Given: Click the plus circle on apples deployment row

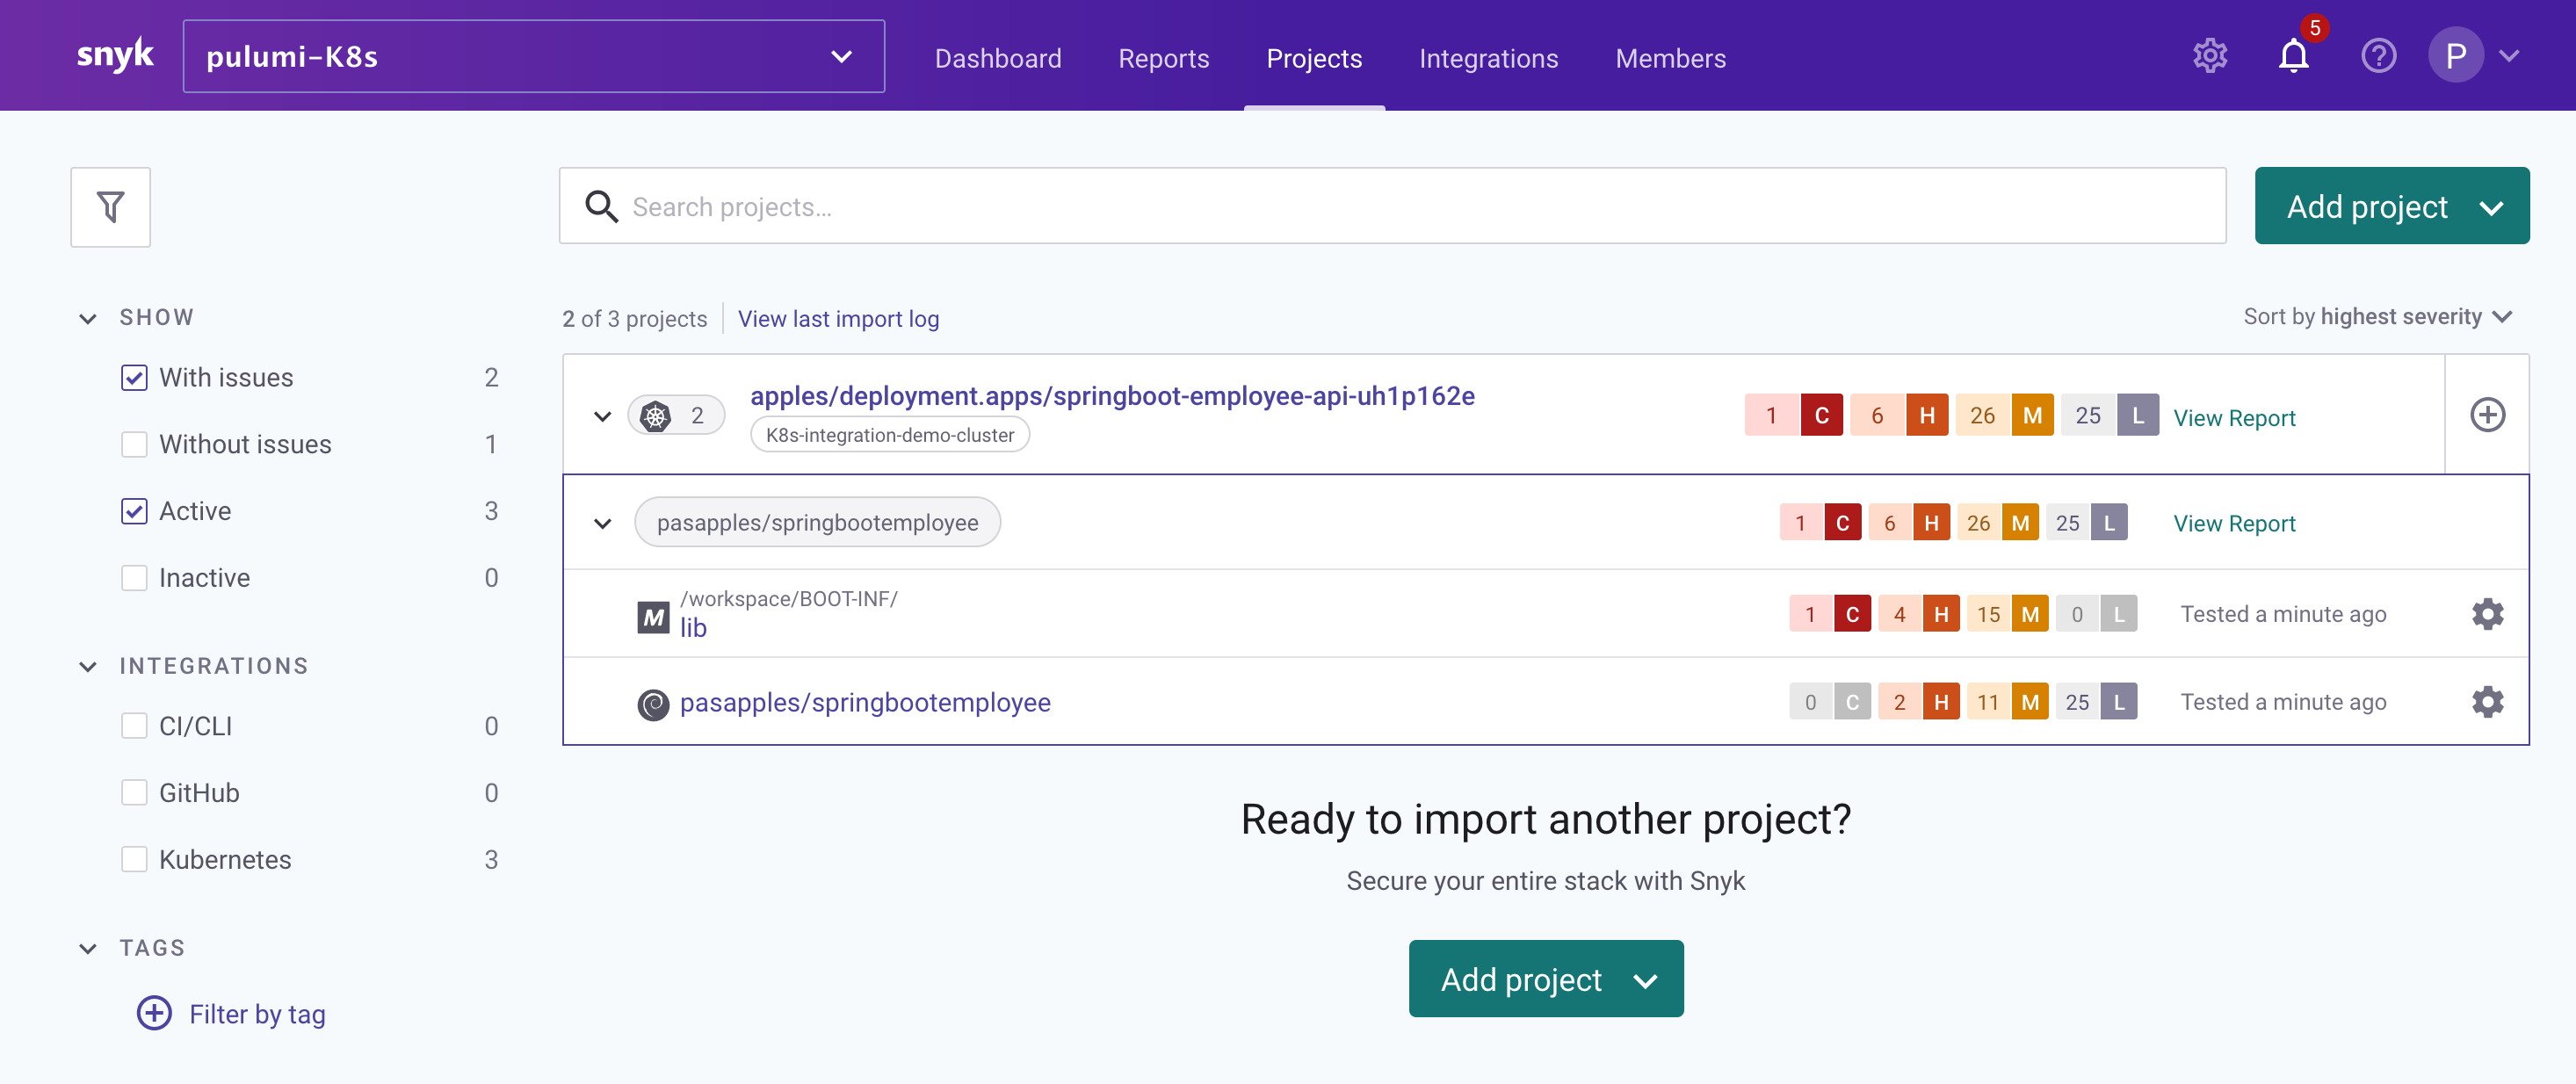Looking at the screenshot, I should pos(2487,414).
